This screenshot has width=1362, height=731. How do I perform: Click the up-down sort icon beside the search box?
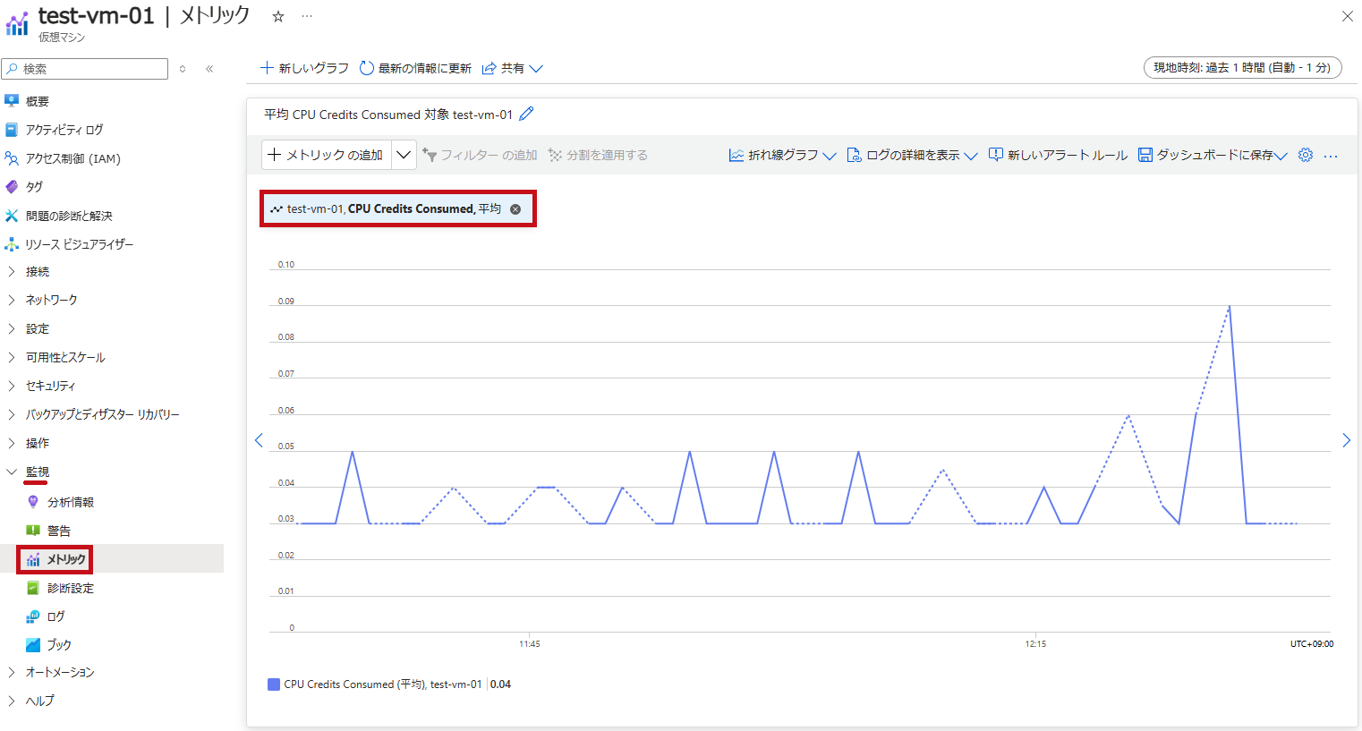pos(183,69)
